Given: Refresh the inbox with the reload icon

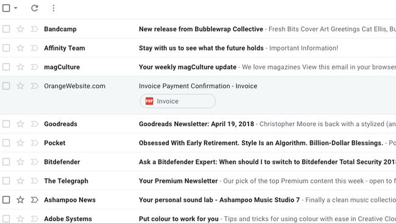Looking at the screenshot, I should 35,8.
